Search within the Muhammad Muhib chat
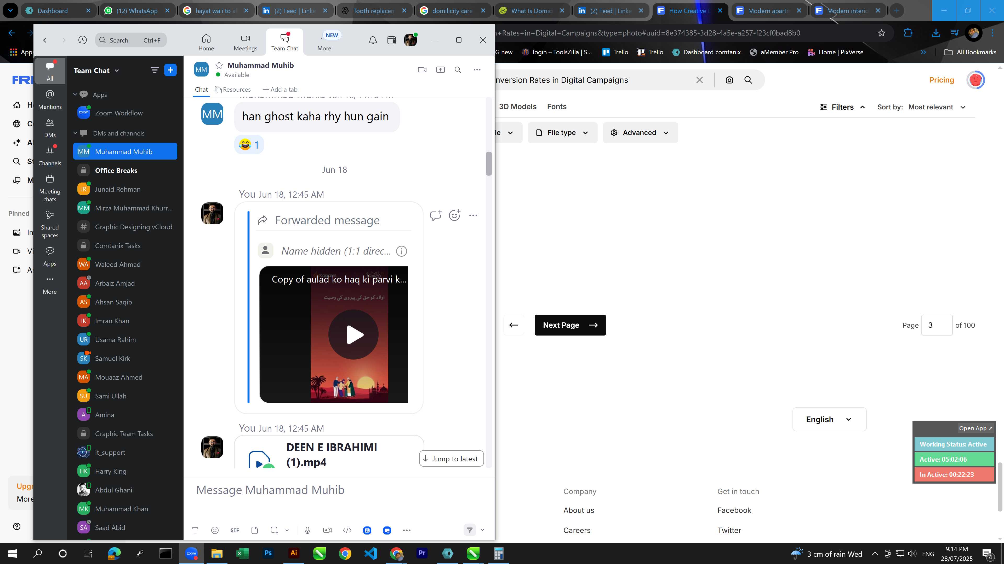Viewport: 1004px width, 564px height. (x=458, y=70)
